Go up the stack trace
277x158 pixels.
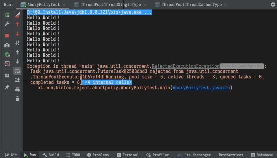click(x=17, y=52)
